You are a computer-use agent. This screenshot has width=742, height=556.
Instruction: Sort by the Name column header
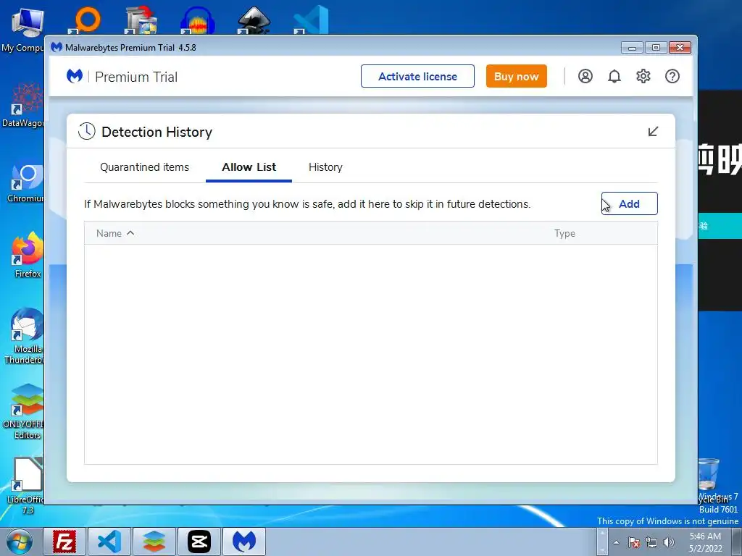coord(109,233)
